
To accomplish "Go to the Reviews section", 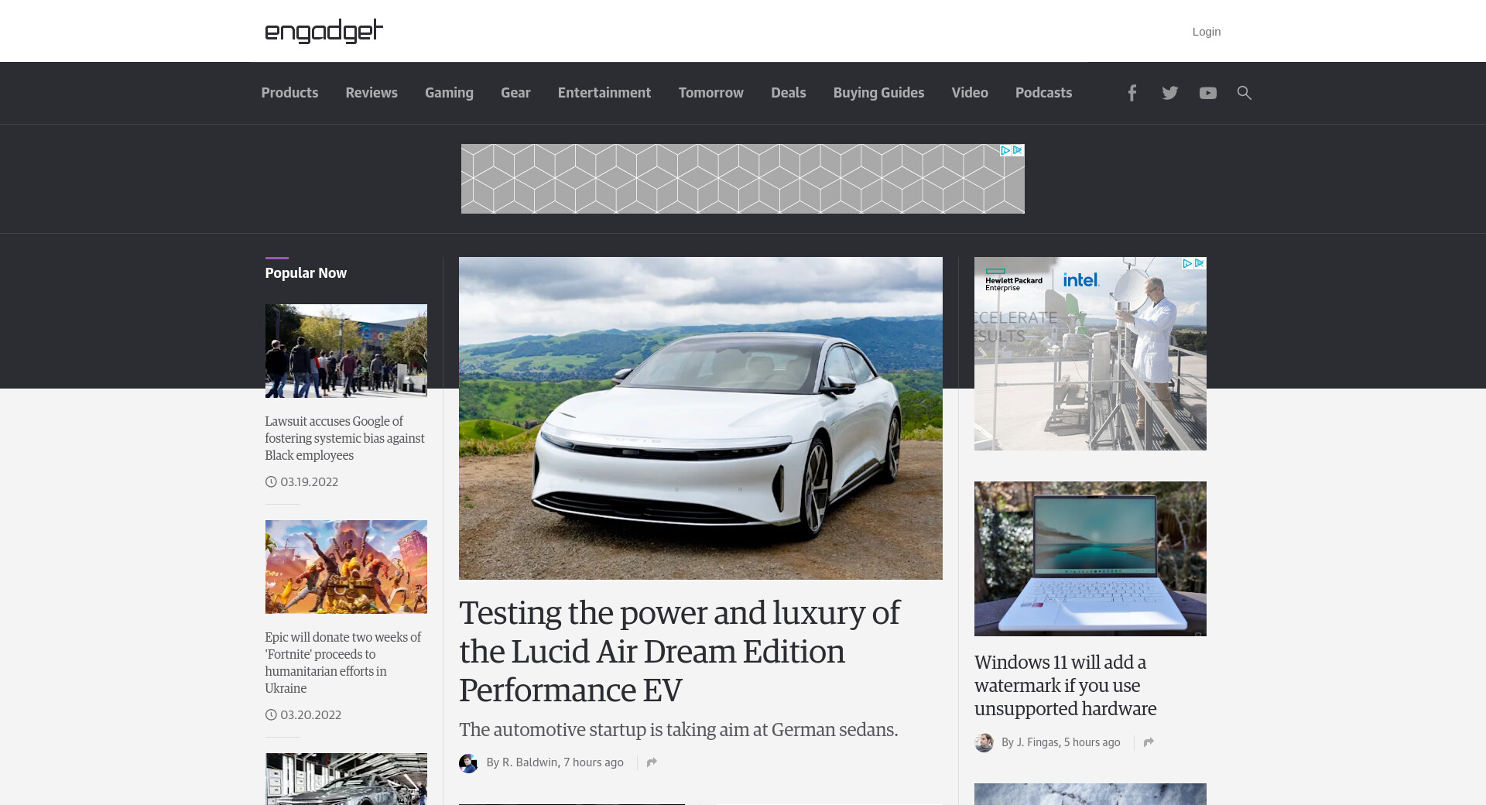I will [371, 93].
